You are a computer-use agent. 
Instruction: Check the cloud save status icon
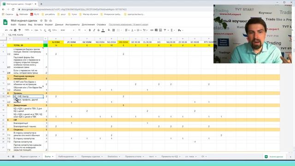click(x=50, y=20)
